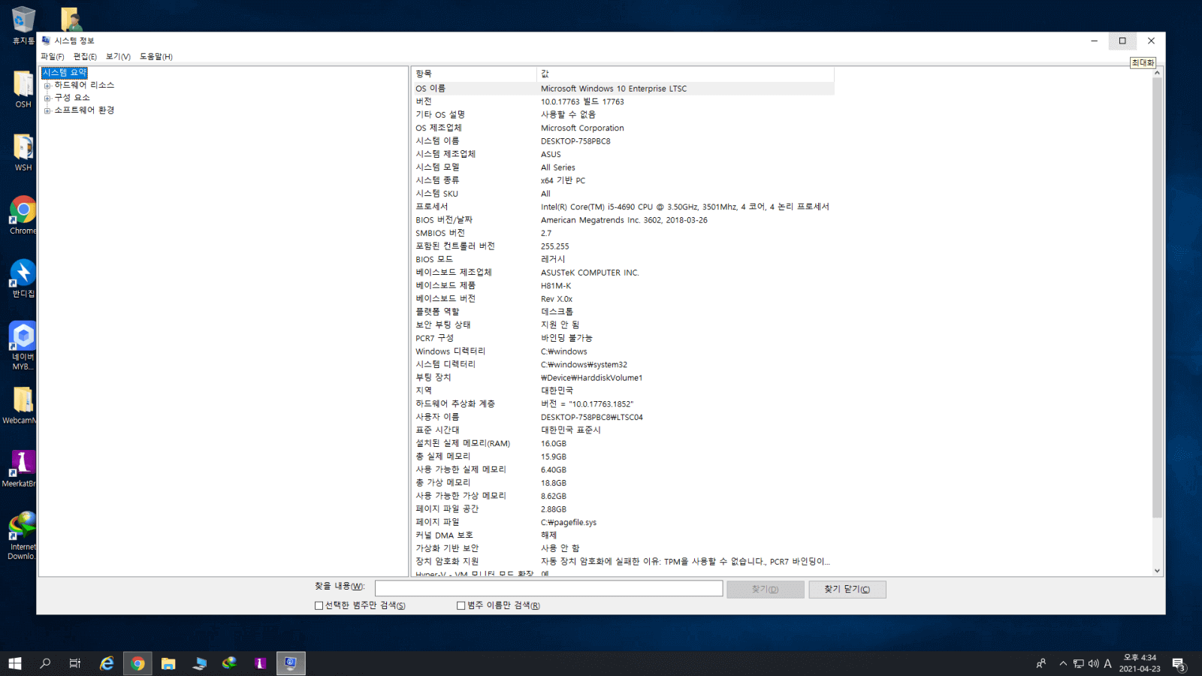1202x676 pixels.
Task: Open the WSH folder on desktop
Action: (x=23, y=152)
